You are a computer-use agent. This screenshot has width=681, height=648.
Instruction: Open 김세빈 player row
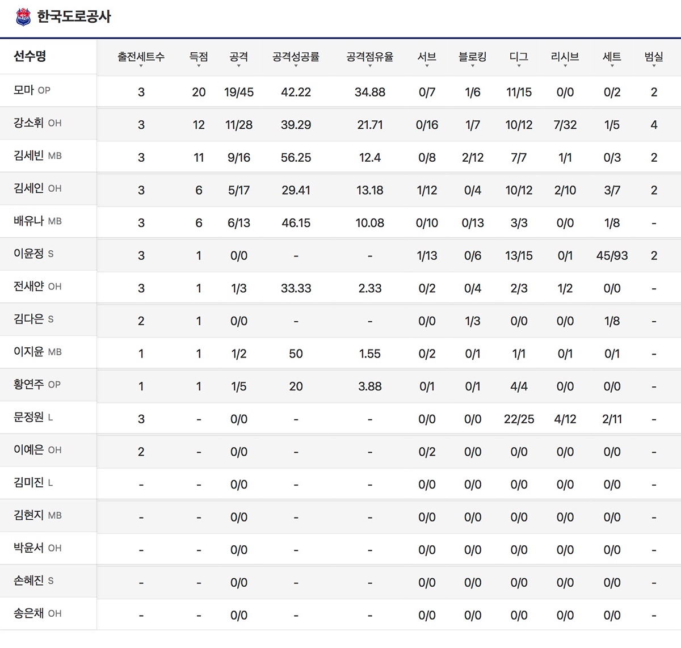point(29,155)
